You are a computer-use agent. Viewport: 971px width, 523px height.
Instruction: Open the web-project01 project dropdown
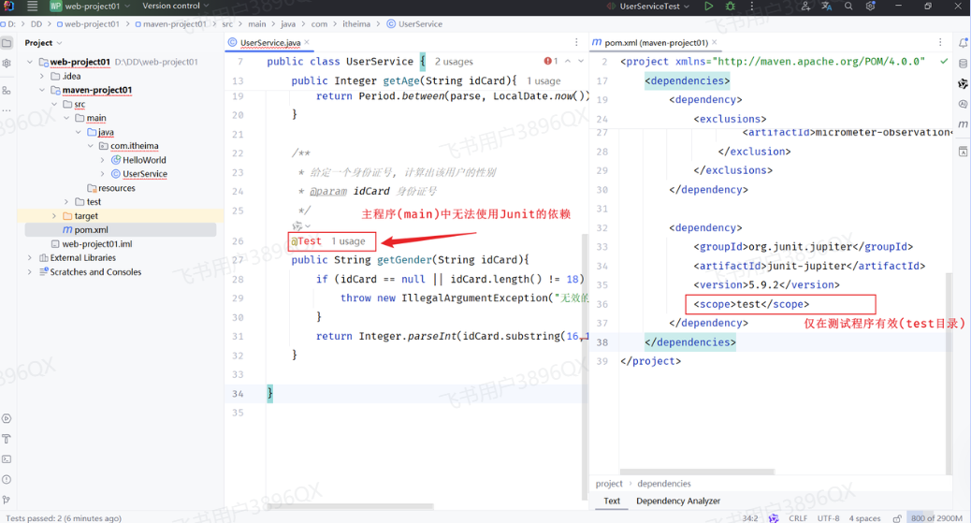coord(91,7)
